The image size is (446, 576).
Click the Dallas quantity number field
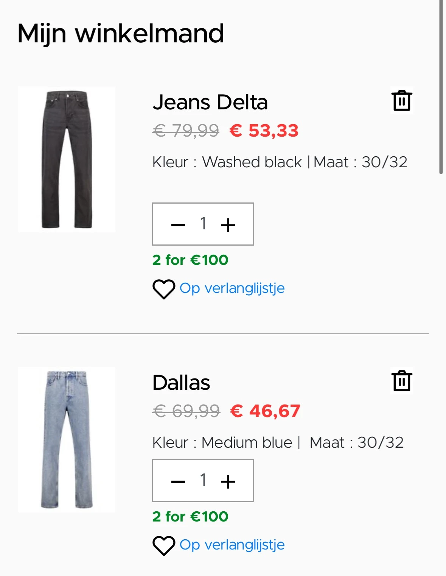(203, 480)
